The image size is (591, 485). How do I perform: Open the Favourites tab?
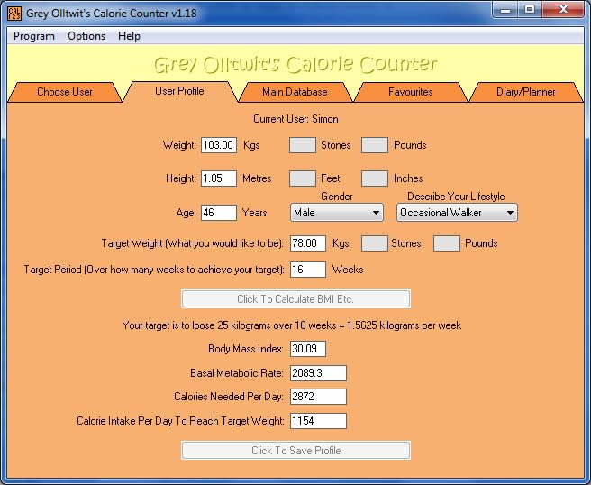click(411, 92)
